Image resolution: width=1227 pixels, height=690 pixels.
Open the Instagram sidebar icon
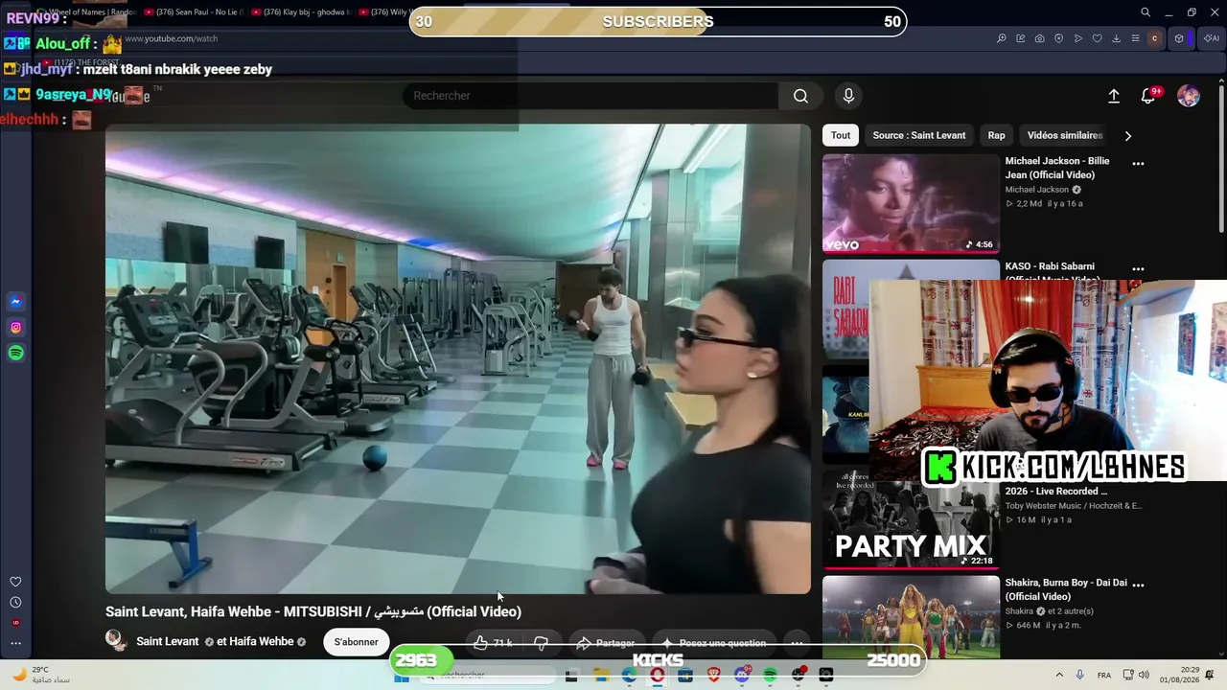coord(16,328)
